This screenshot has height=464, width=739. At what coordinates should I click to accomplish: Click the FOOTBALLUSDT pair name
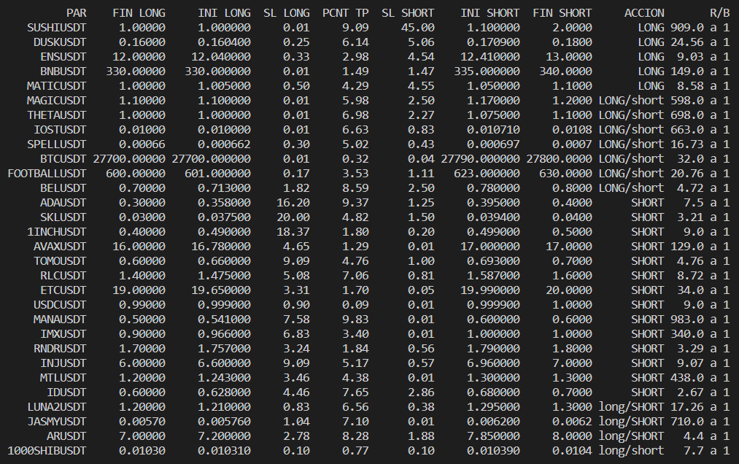47,174
